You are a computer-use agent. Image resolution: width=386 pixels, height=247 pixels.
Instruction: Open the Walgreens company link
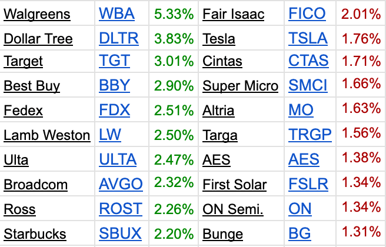click(x=37, y=14)
